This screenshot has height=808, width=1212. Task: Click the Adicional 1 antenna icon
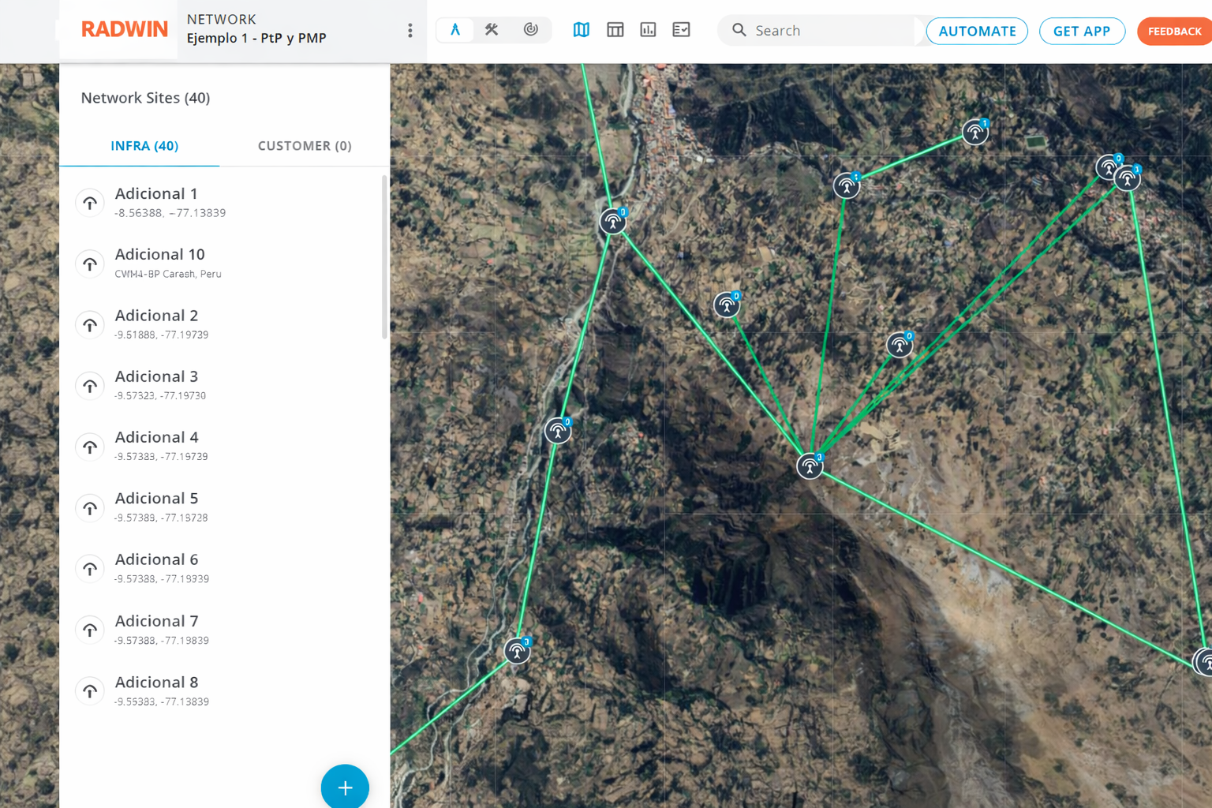point(91,203)
